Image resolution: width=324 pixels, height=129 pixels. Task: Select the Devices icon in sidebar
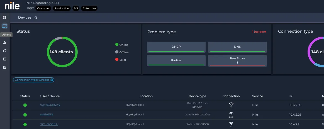pos(4,26)
